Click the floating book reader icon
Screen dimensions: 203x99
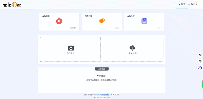[200, 61]
